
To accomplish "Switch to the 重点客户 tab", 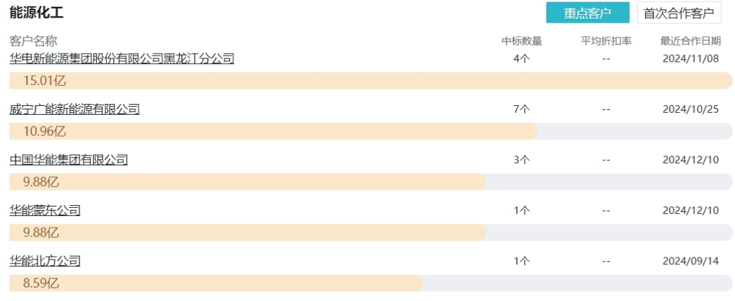I will pyautogui.click(x=587, y=13).
